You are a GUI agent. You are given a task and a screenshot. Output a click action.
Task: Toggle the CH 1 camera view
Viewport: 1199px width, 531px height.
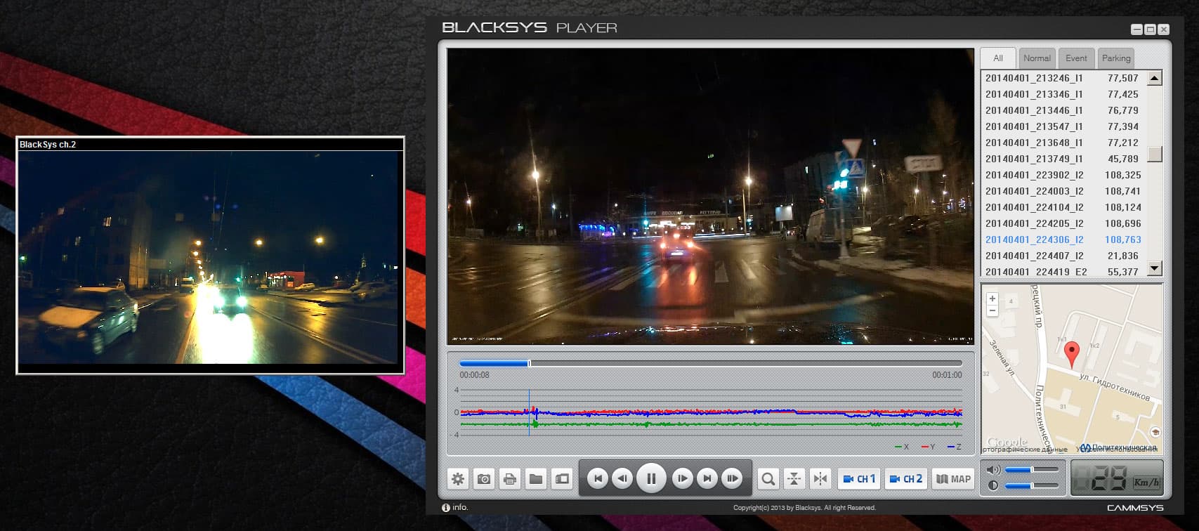click(x=859, y=479)
